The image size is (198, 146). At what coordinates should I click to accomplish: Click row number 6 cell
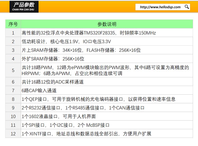point(13,82)
